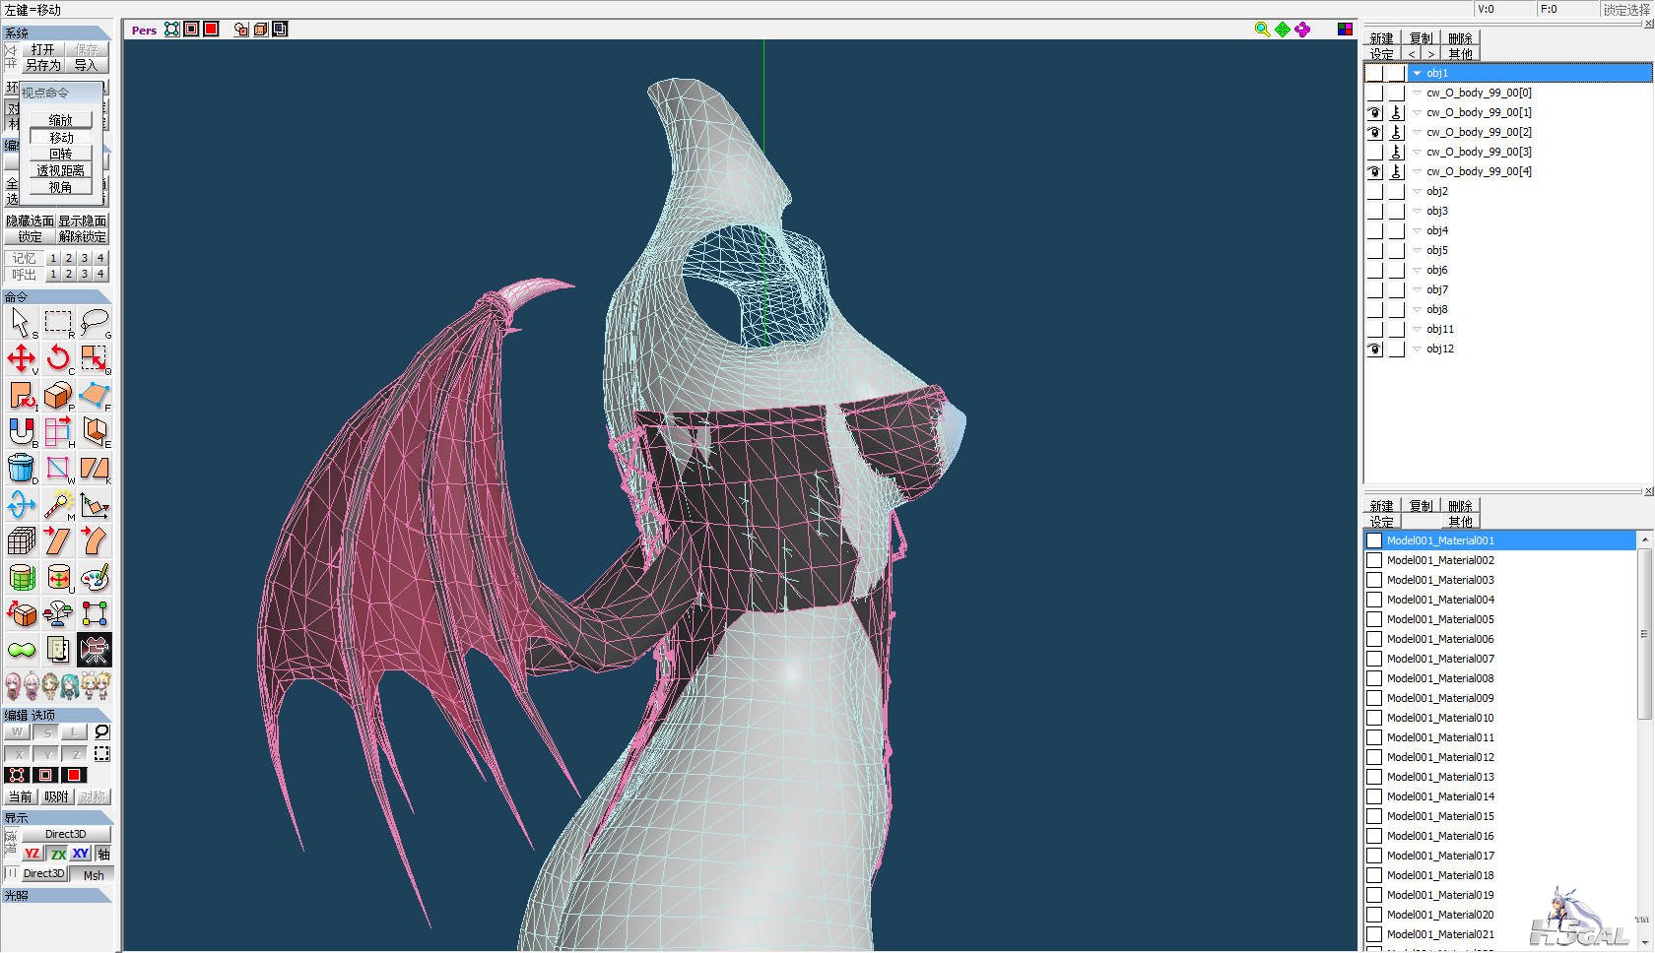
Task: Expand the arrow beside obj12
Action: pos(1418,349)
